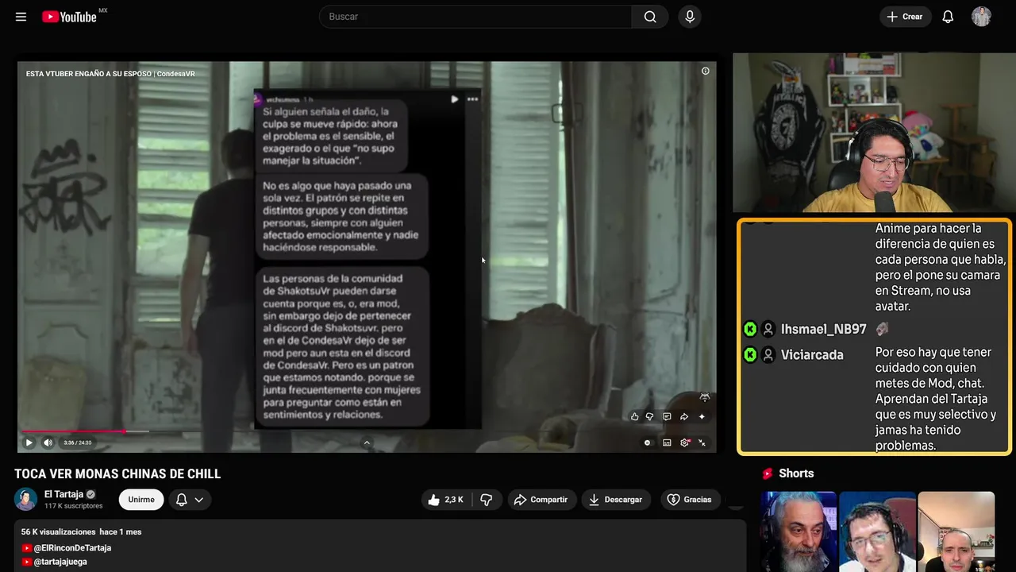Expand the chevron-up panel in the player
Image resolution: width=1016 pixels, height=572 pixels.
click(367, 443)
